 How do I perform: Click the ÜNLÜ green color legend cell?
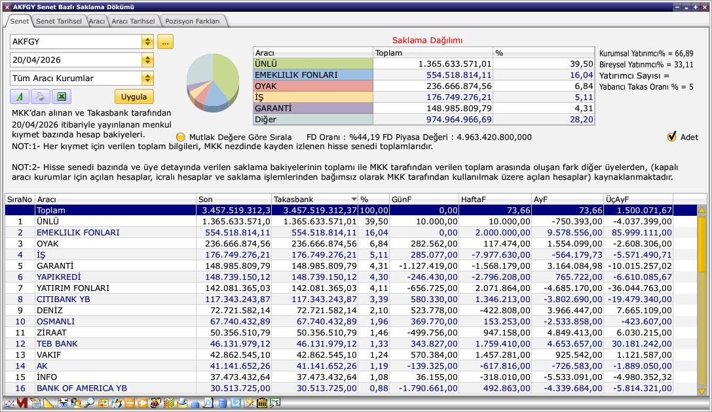(312, 64)
